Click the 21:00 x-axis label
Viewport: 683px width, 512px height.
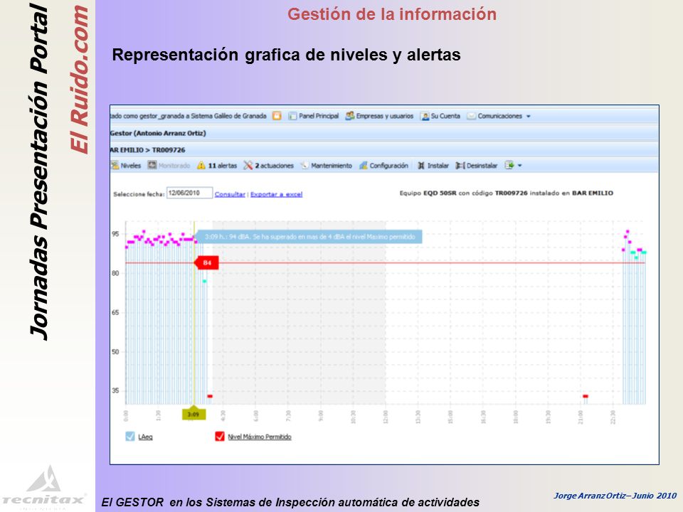pos(581,416)
